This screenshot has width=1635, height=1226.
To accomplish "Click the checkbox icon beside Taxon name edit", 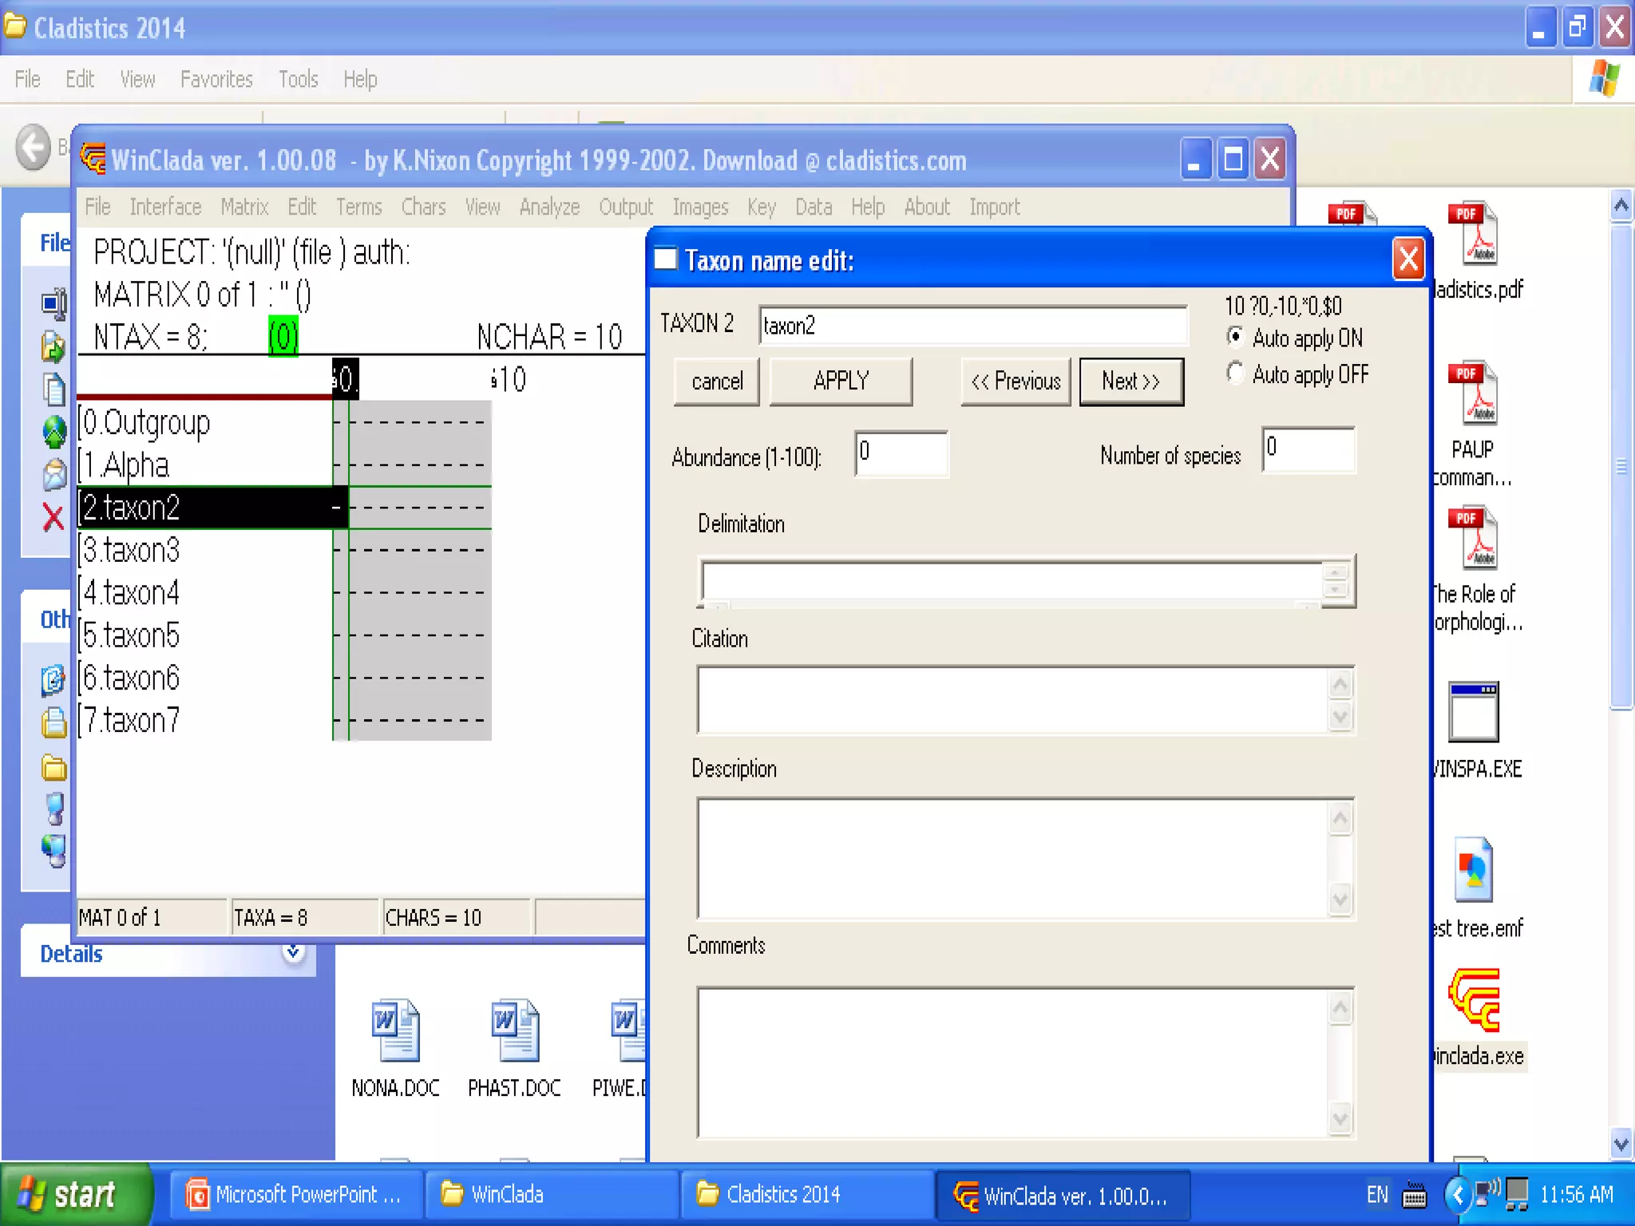I will point(665,259).
